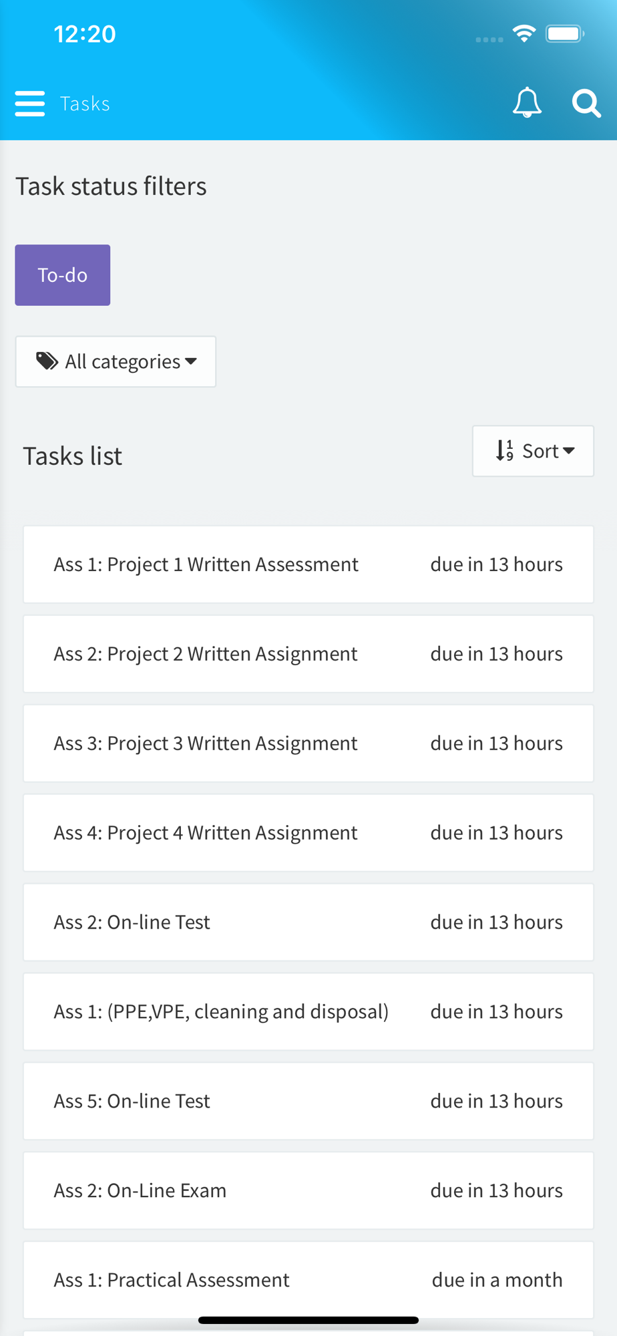Open Ass 2: Project 2 Written Assignment

click(308, 654)
